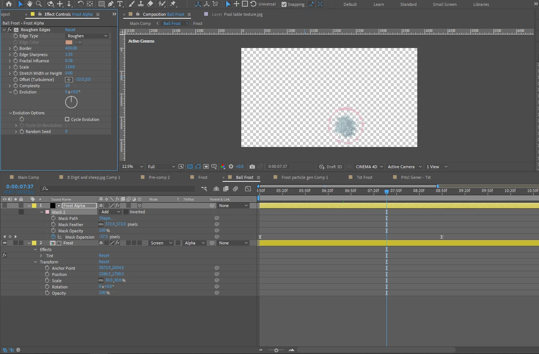Expand the Tint effect properties
Viewport: 539px width, 354px height.
pyautogui.click(x=41, y=256)
